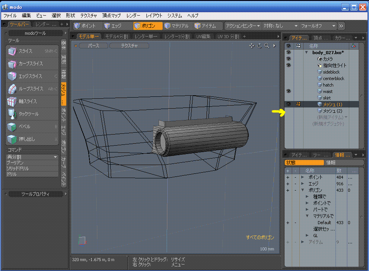This screenshot has height=271, width=369.
Task: Switch to the UV編集 layout tab
Action: pyautogui.click(x=203, y=37)
